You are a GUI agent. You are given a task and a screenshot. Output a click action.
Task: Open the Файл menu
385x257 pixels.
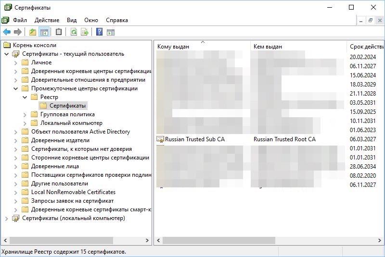coord(20,20)
